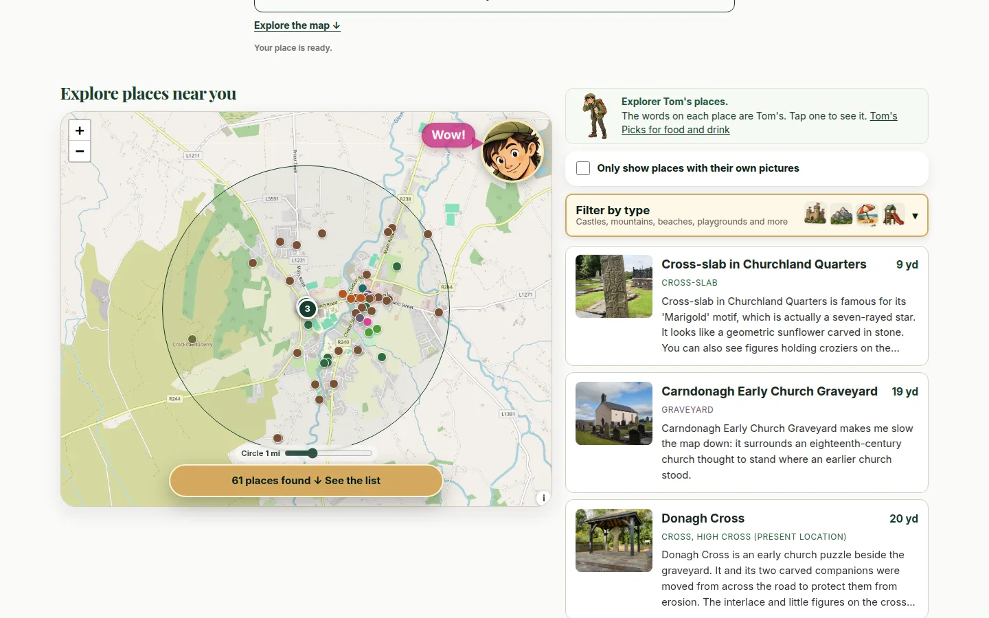The height and width of the screenshot is (618, 989).
Task: Click the castle filter icon
Action: pyautogui.click(x=815, y=214)
